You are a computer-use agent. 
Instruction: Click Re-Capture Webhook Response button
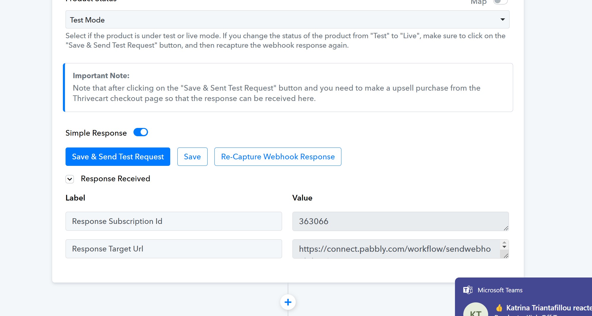[x=278, y=157]
